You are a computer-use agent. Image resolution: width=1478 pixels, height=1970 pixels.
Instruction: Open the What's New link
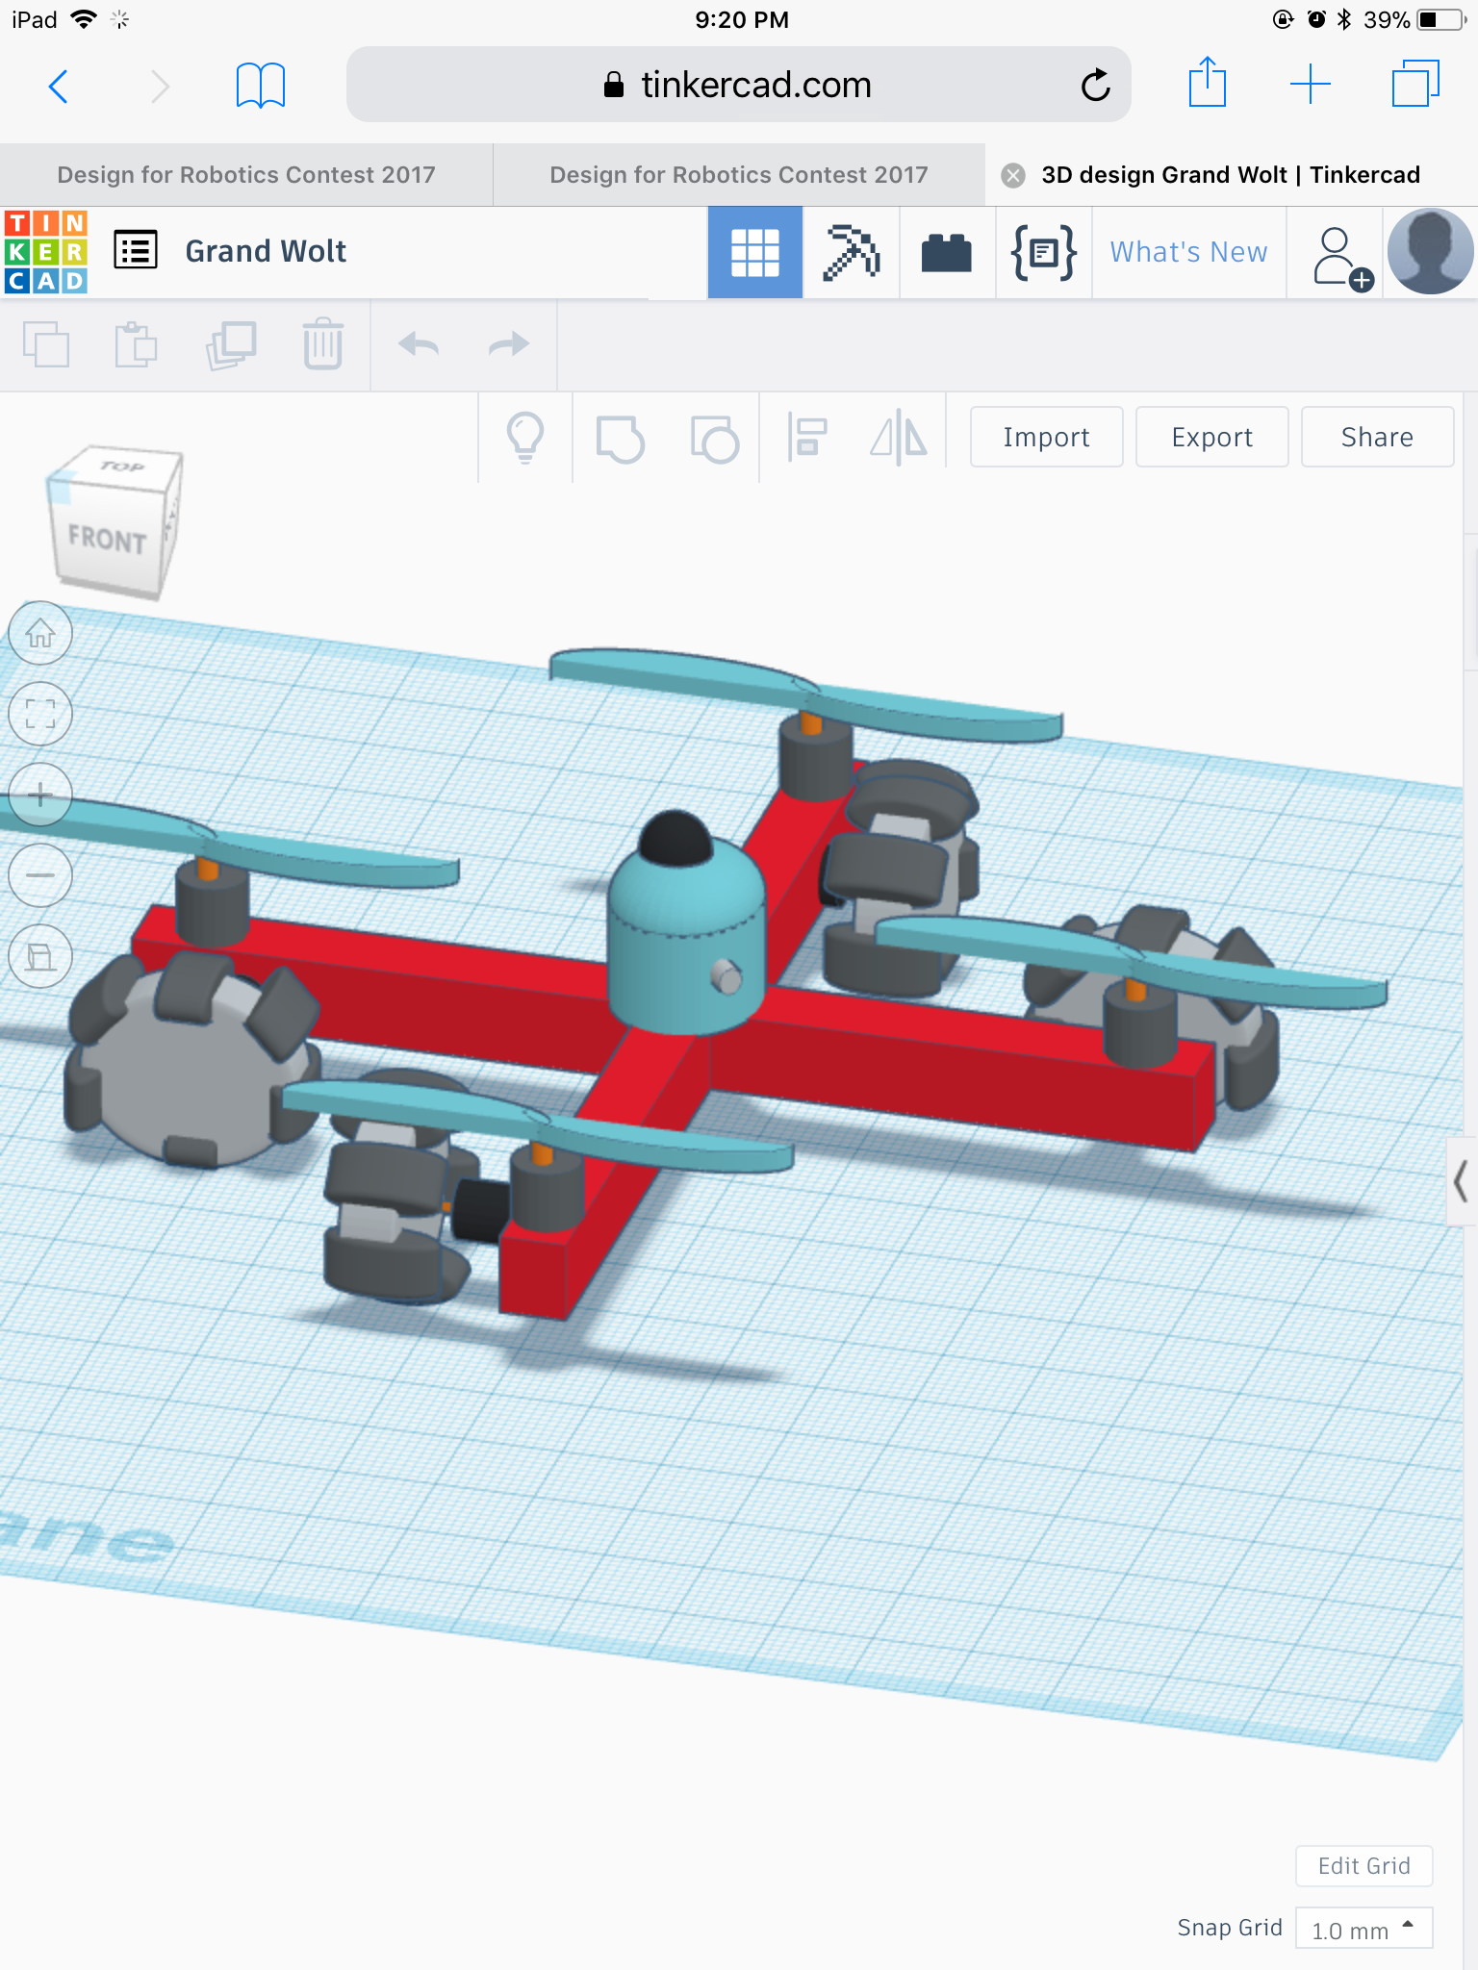[x=1188, y=252]
